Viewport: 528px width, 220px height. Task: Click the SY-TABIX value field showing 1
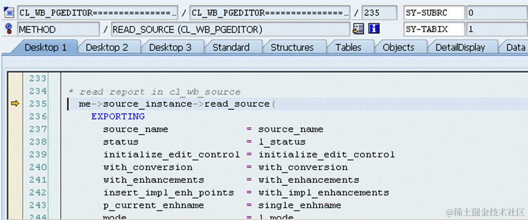tap(497, 29)
